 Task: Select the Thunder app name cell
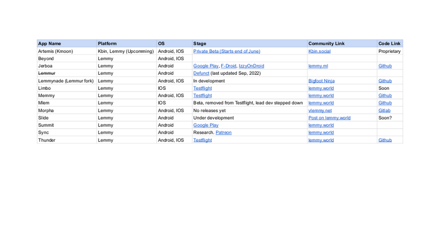click(x=67, y=140)
